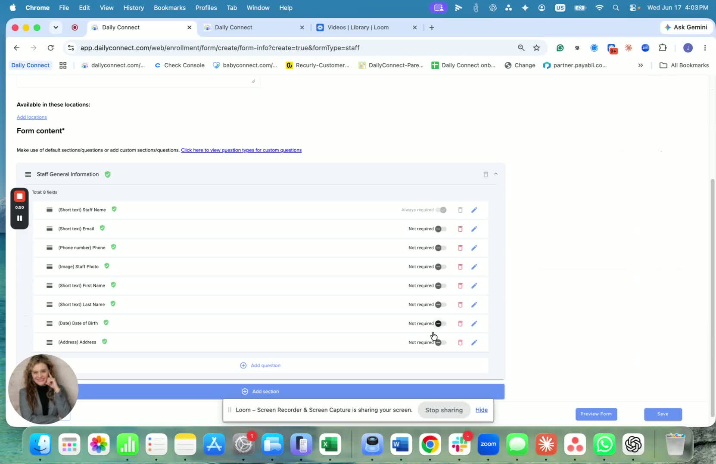Viewport: 716px width, 464px height.
Task: Open Chrome tab search dropdown arrow
Action: (x=56, y=27)
